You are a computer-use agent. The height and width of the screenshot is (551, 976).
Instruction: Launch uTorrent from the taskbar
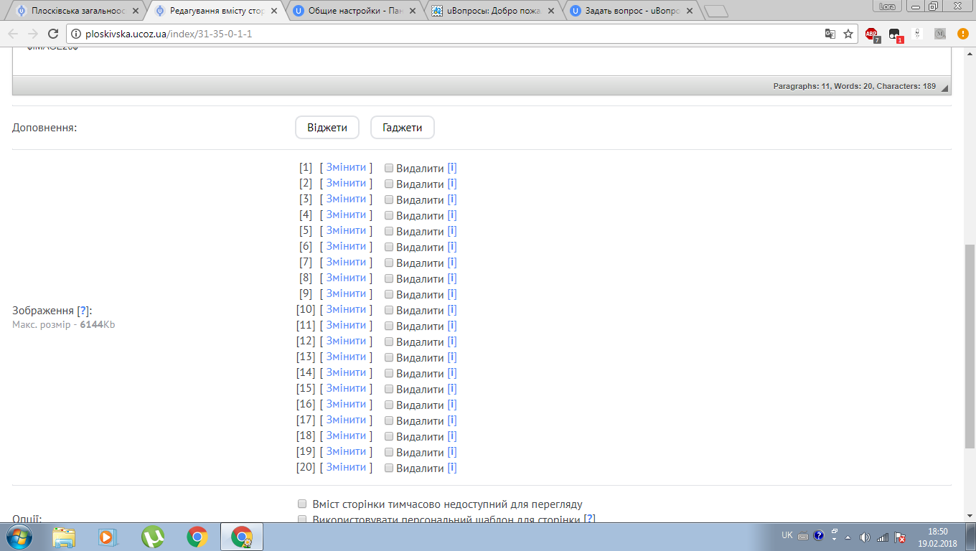[152, 536]
